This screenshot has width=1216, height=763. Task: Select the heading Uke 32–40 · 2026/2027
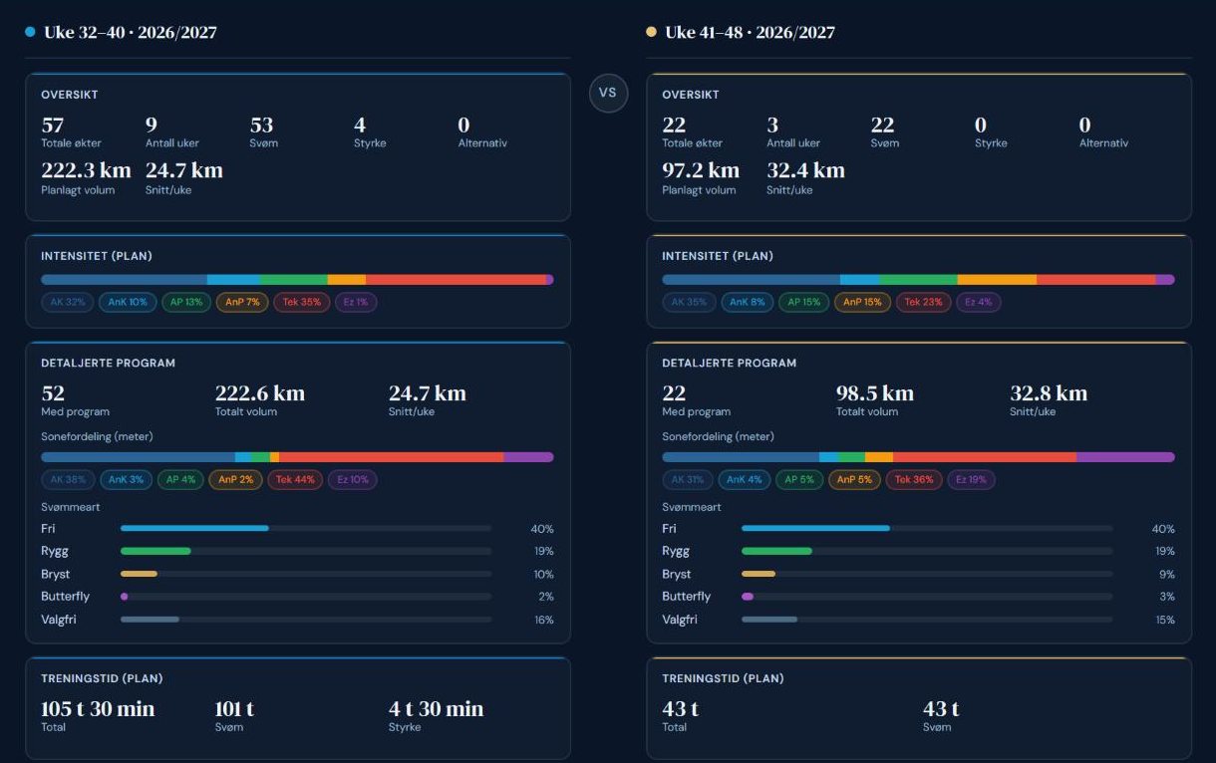pos(130,32)
